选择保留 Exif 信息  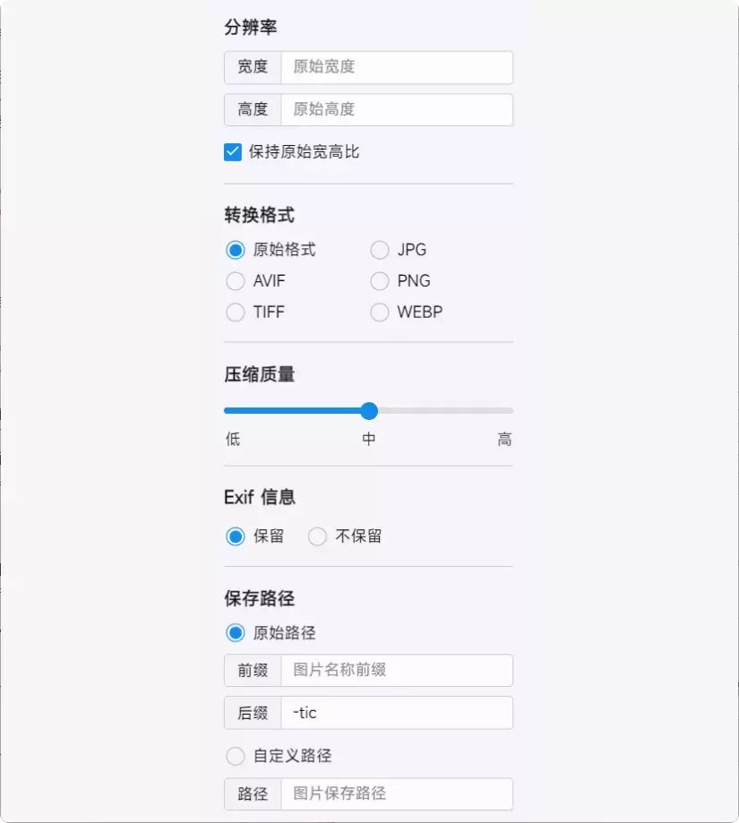click(235, 536)
